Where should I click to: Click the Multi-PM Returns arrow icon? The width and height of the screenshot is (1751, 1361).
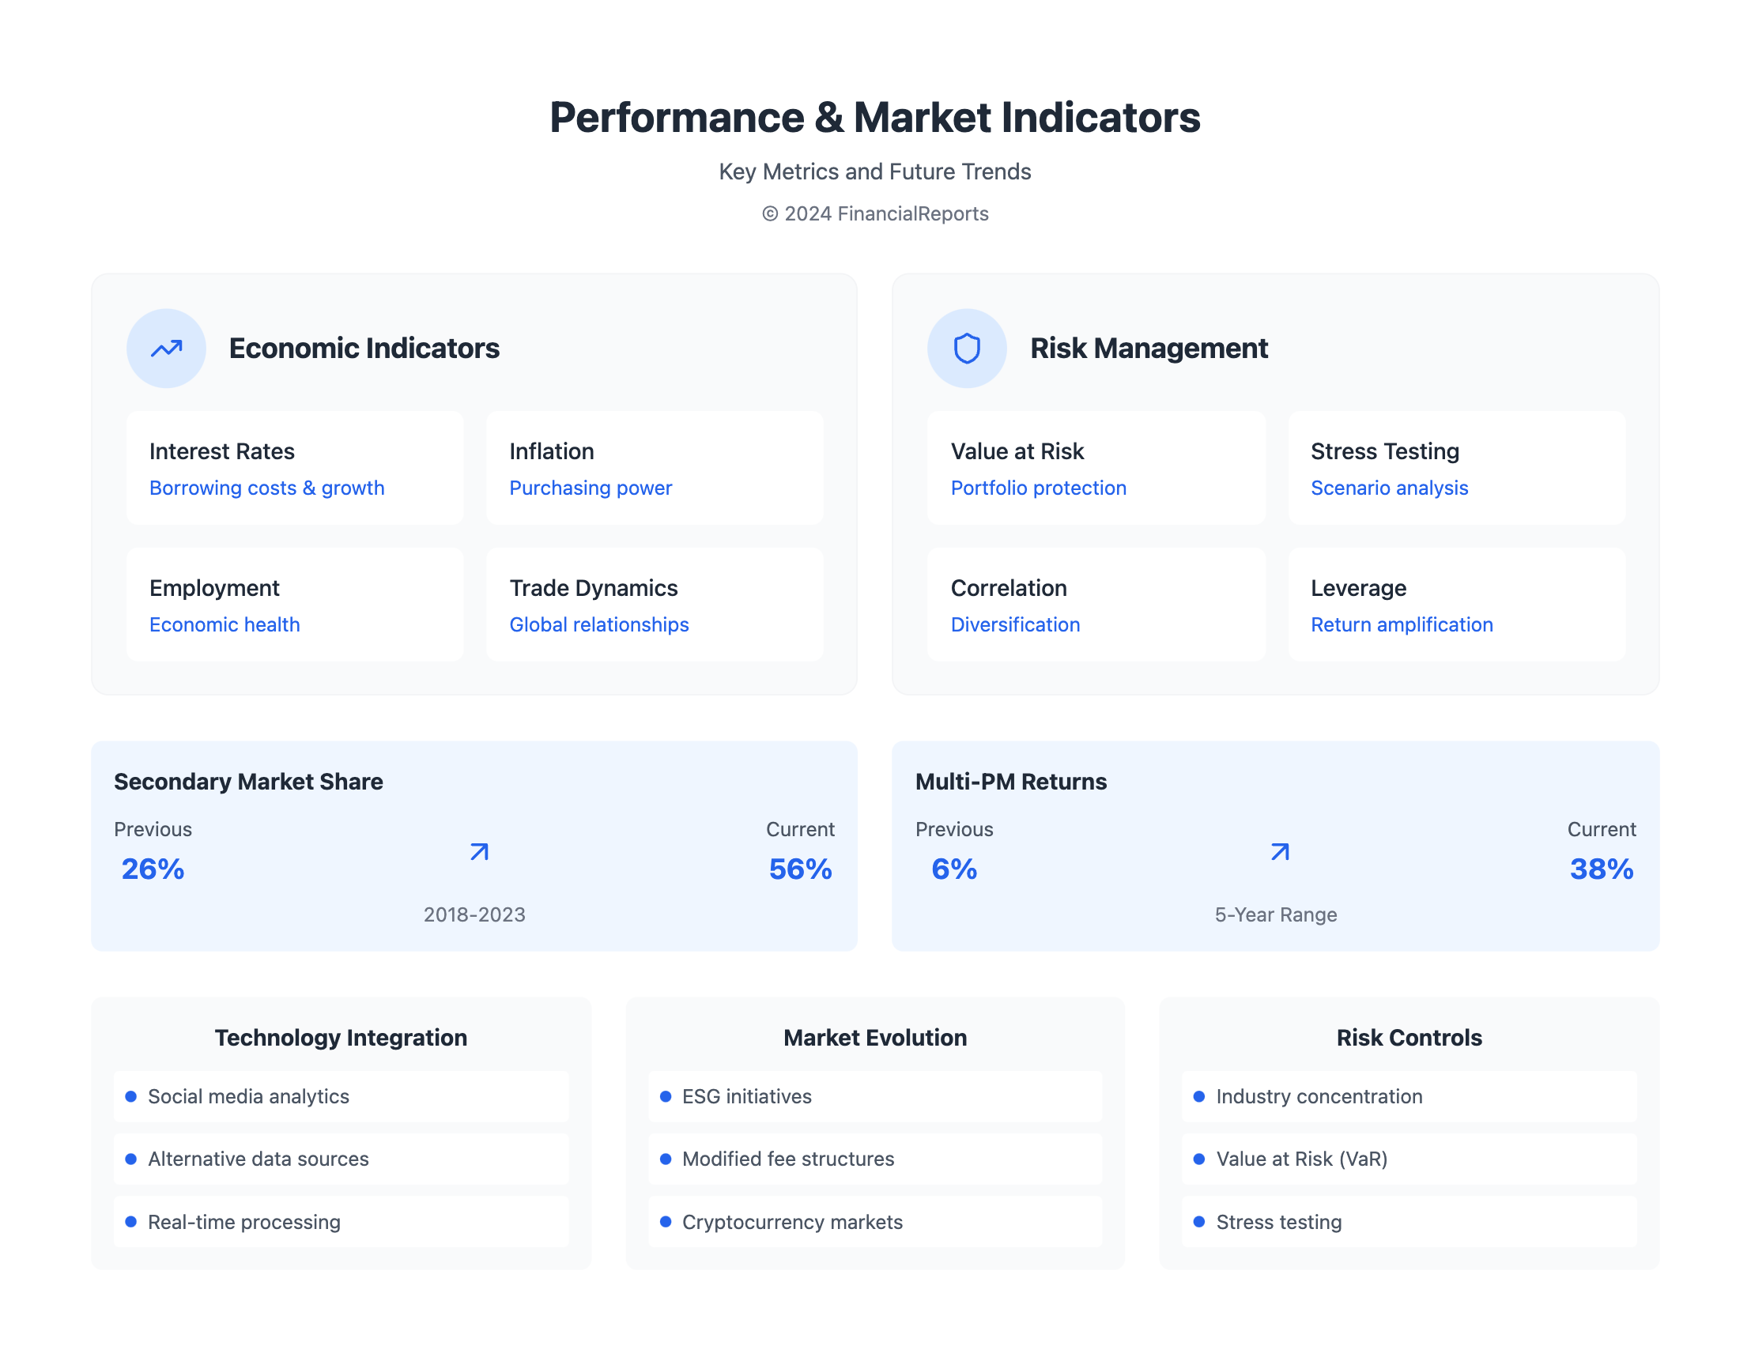coord(1281,851)
